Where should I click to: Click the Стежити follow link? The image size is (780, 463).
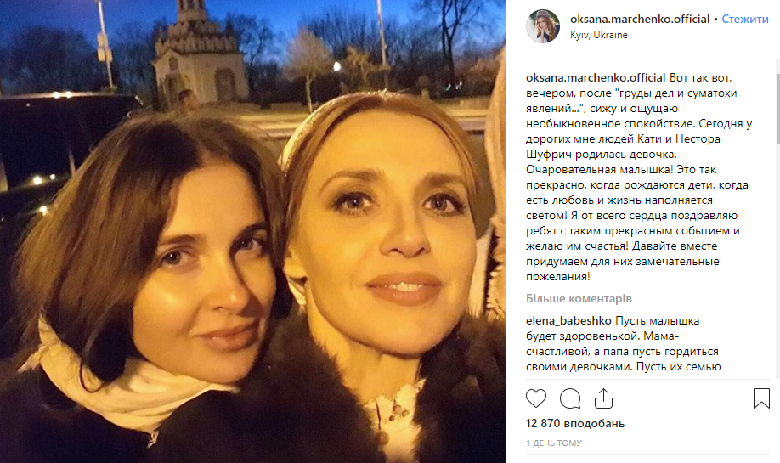(744, 19)
